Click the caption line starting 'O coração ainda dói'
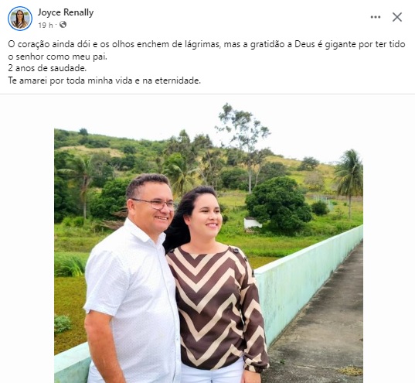 pos(206,44)
